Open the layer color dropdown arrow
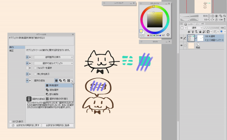 pos(225,32)
